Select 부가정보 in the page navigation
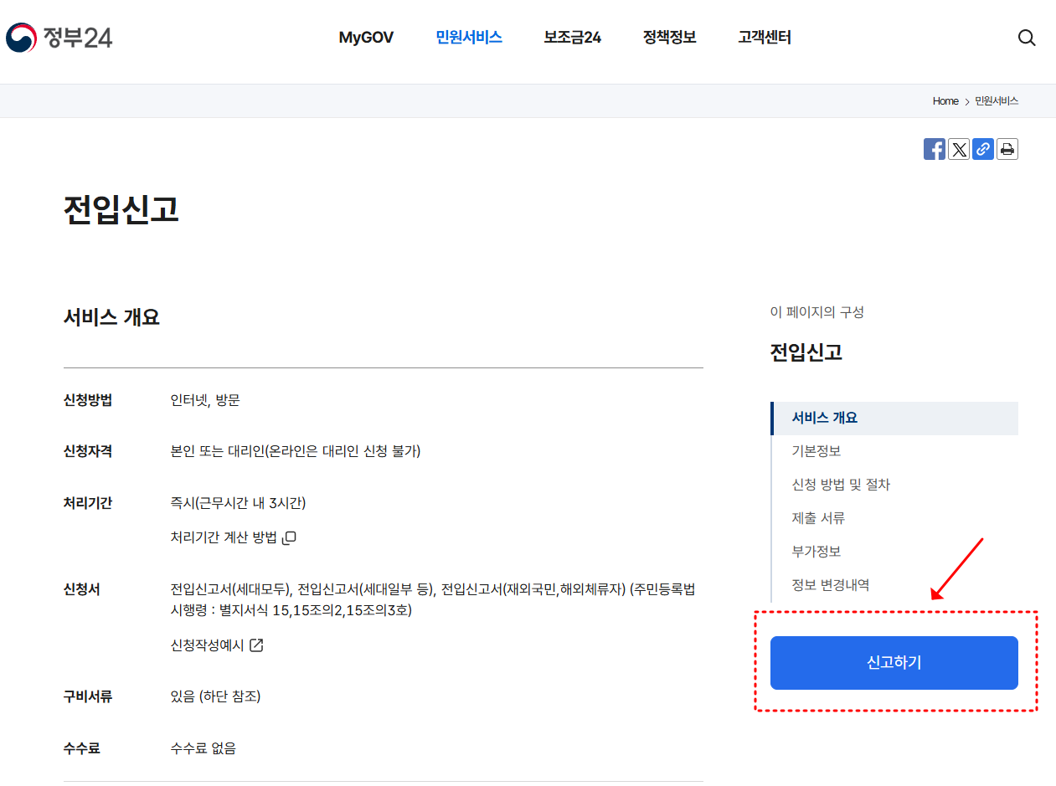The height and width of the screenshot is (786, 1056). (x=816, y=552)
